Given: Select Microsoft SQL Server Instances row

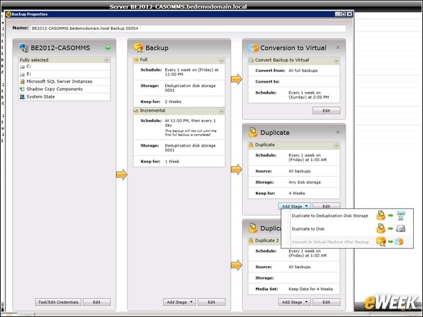Looking at the screenshot, I should (64, 81).
